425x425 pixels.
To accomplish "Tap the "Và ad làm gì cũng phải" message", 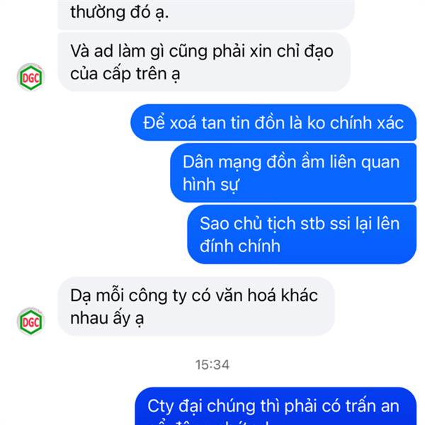I will [204, 62].
